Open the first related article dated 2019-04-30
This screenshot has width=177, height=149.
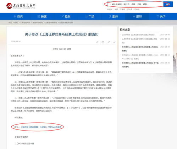[138, 35]
